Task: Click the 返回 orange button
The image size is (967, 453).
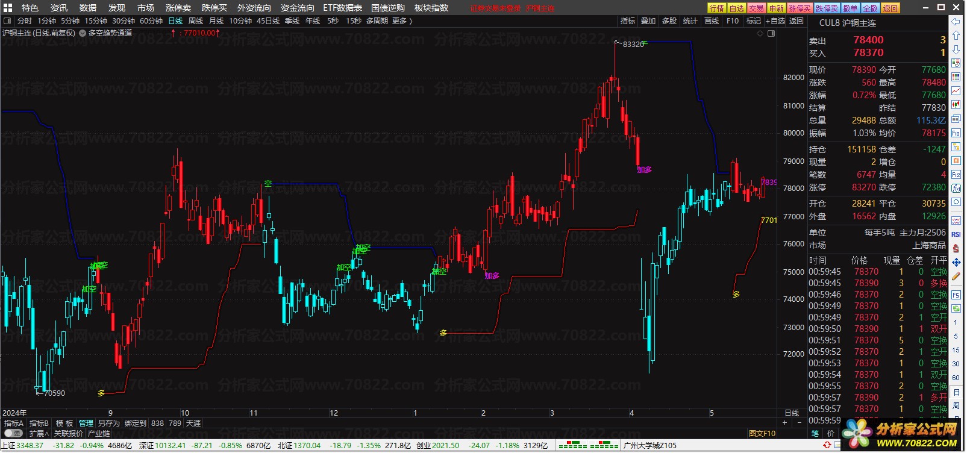Action: pos(890,8)
